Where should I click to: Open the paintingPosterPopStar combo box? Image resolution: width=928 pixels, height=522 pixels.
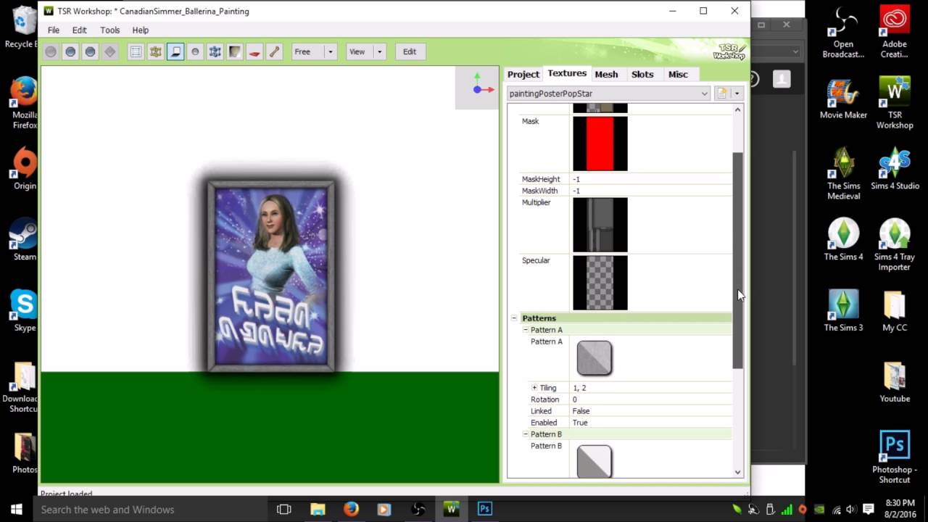tap(608, 94)
